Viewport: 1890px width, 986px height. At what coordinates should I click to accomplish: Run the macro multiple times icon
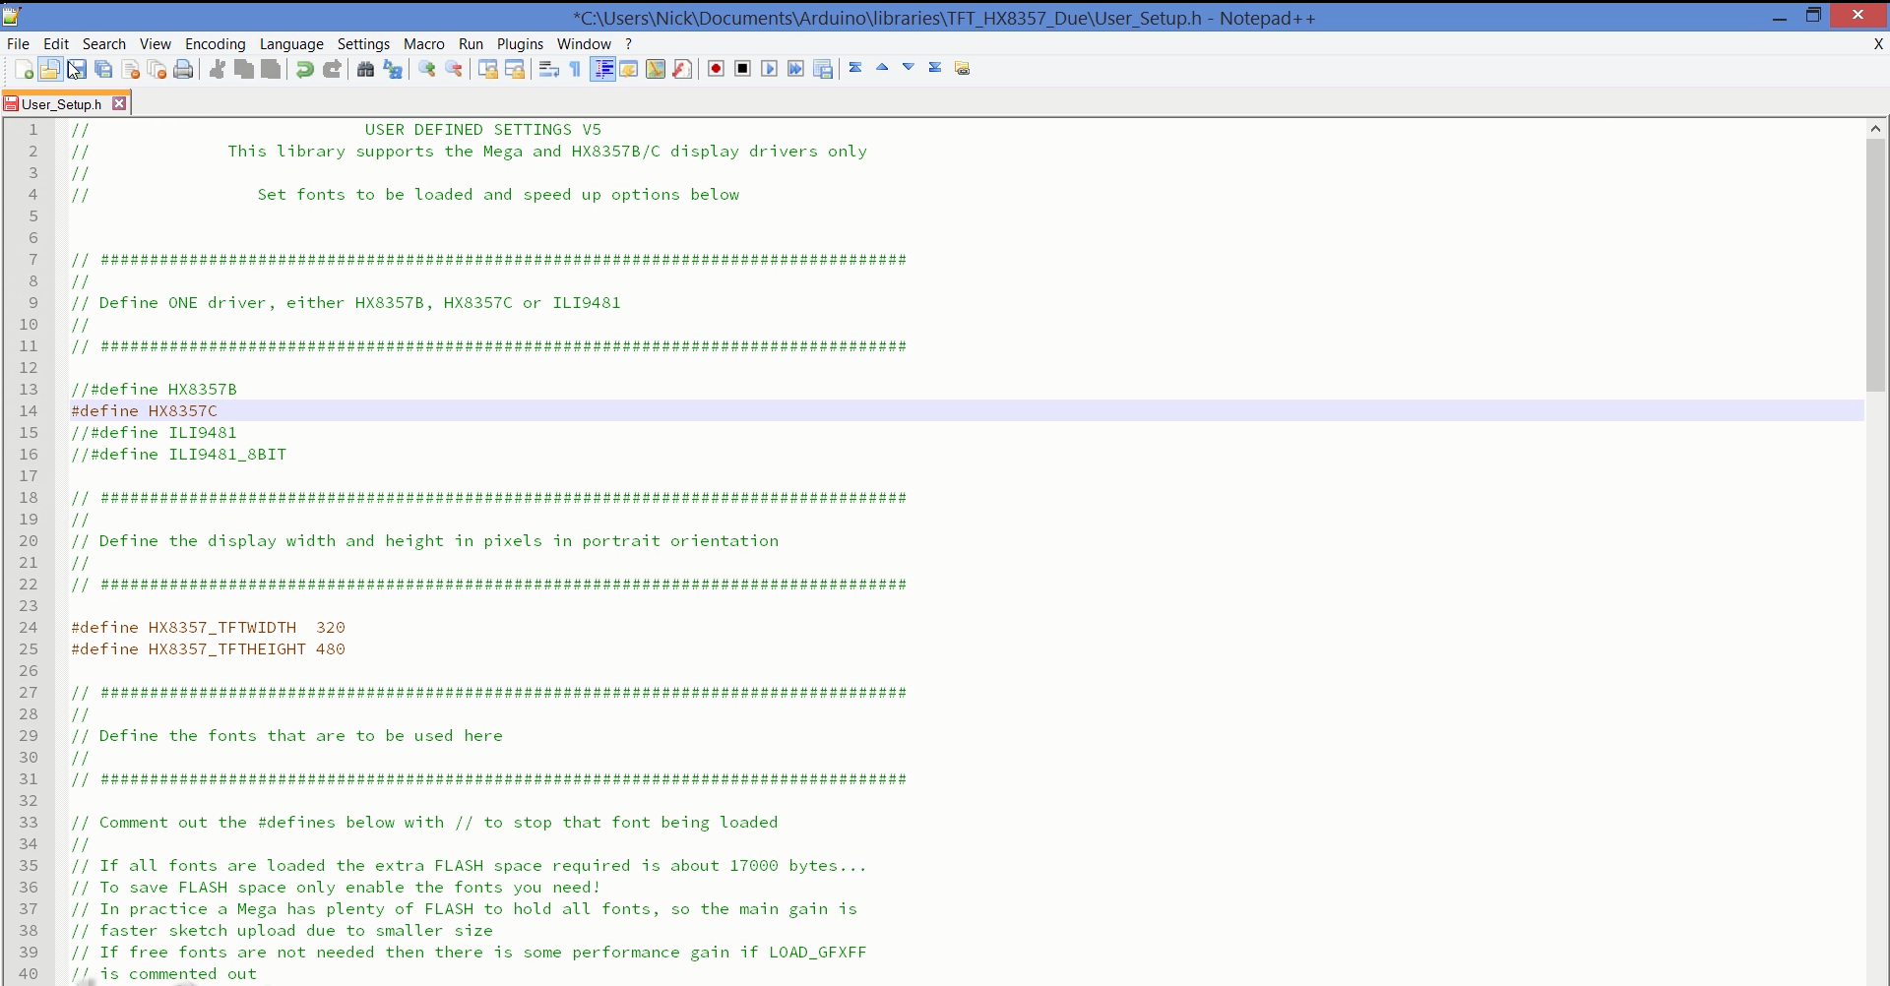(796, 69)
